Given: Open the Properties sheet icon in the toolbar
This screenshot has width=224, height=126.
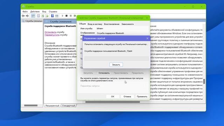Looking at the screenshot, I should point(38,16).
